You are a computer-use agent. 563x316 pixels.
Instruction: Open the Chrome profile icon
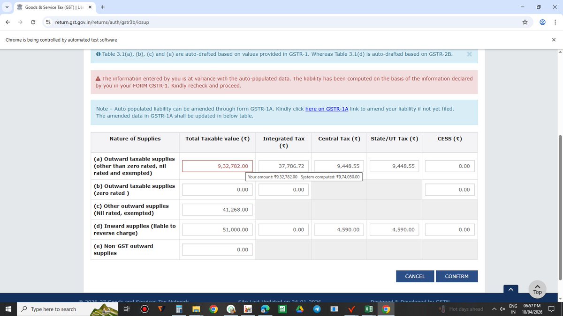click(542, 22)
